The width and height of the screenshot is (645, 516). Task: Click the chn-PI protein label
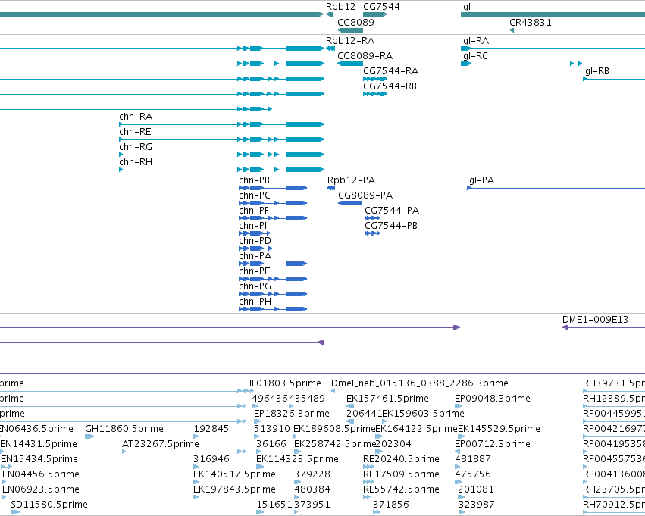[x=253, y=226]
